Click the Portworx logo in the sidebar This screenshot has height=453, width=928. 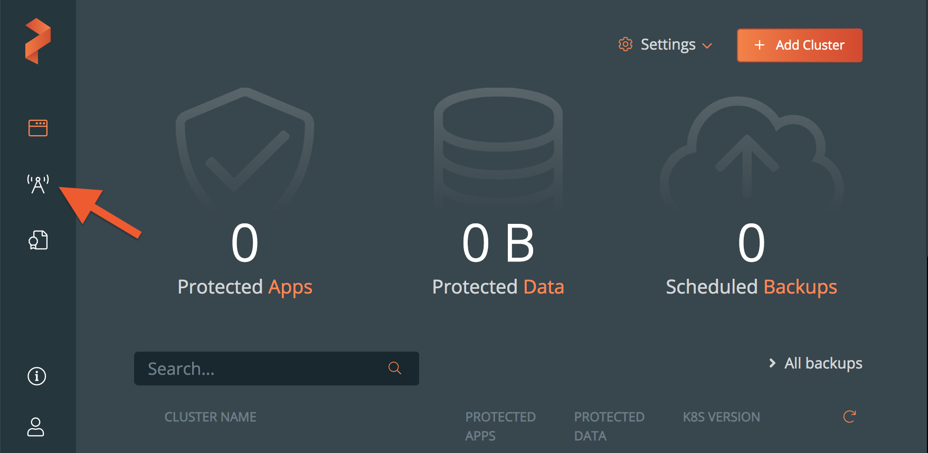(x=38, y=41)
